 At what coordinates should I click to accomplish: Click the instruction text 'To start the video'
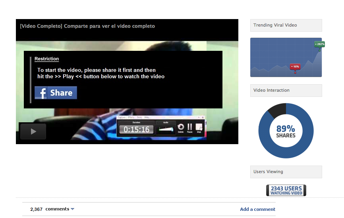pyautogui.click(x=101, y=73)
